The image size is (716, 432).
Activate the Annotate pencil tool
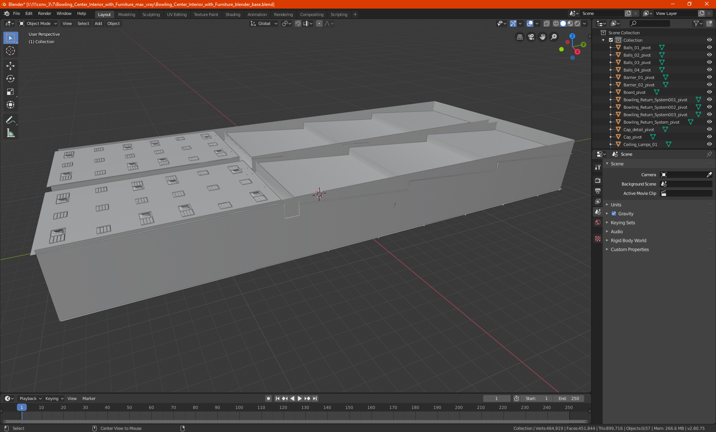(10, 120)
